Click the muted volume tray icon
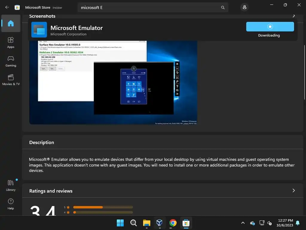 coord(270,223)
